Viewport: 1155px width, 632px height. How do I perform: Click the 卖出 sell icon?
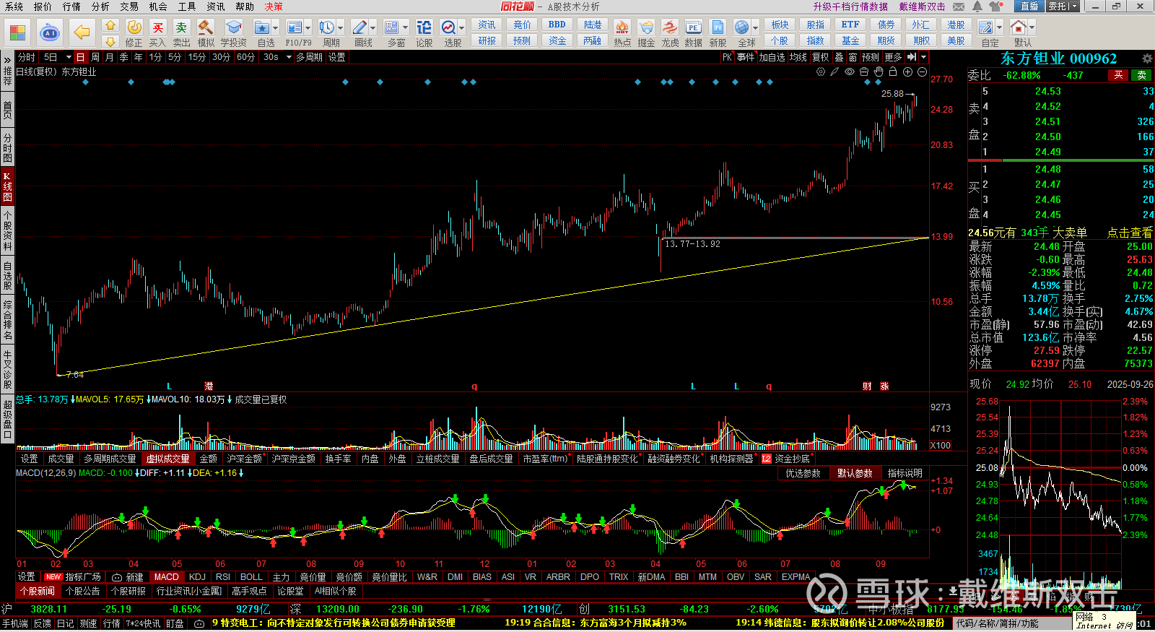(x=181, y=27)
